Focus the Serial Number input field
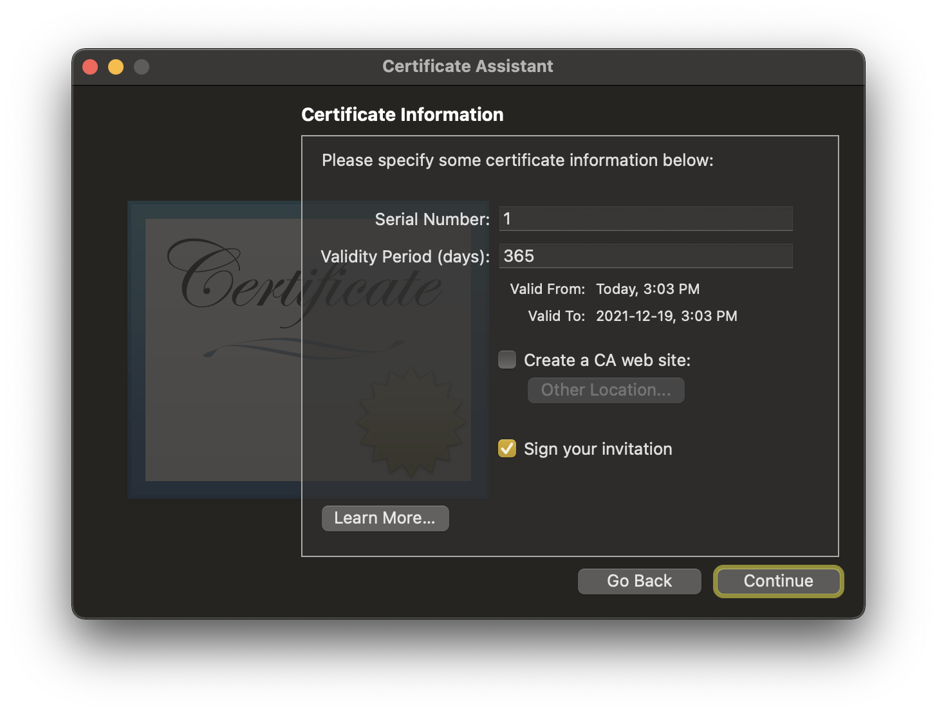This screenshot has height=714, width=937. coord(645,219)
